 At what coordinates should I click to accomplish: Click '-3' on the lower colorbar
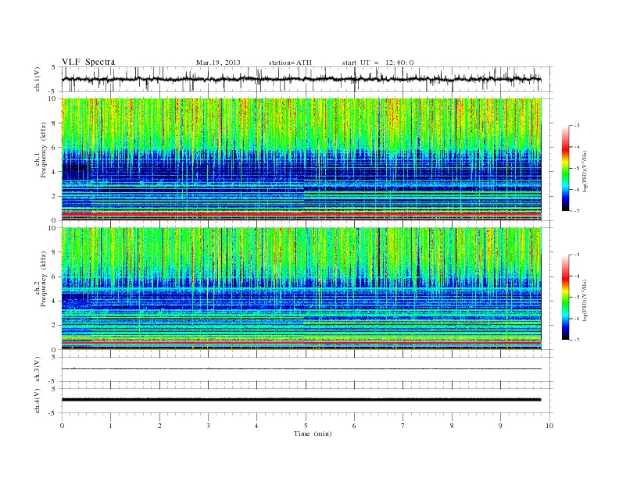click(x=577, y=255)
